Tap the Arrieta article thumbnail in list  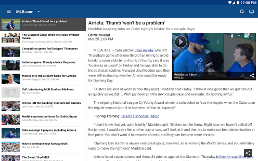[x=11, y=24]
